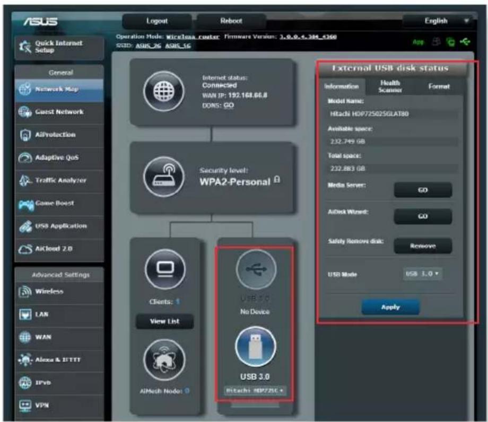Viewport: 488px width, 422px height.
Task: Click the Reboot button
Action: (x=231, y=21)
